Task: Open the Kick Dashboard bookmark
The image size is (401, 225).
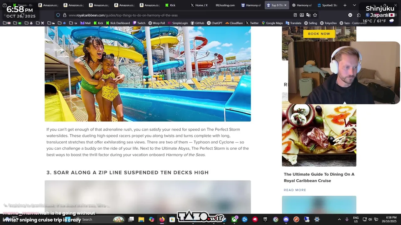Action: tap(118, 23)
